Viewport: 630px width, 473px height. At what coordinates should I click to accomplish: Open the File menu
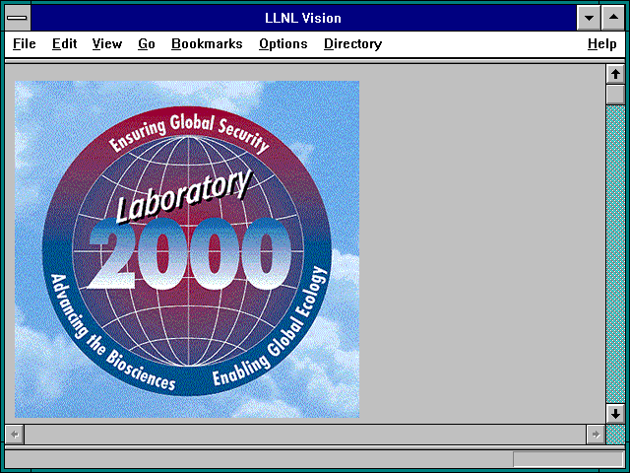point(24,43)
